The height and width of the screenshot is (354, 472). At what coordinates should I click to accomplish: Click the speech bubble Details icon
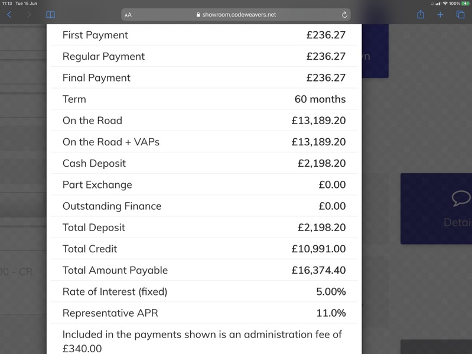(x=461, y=198)
